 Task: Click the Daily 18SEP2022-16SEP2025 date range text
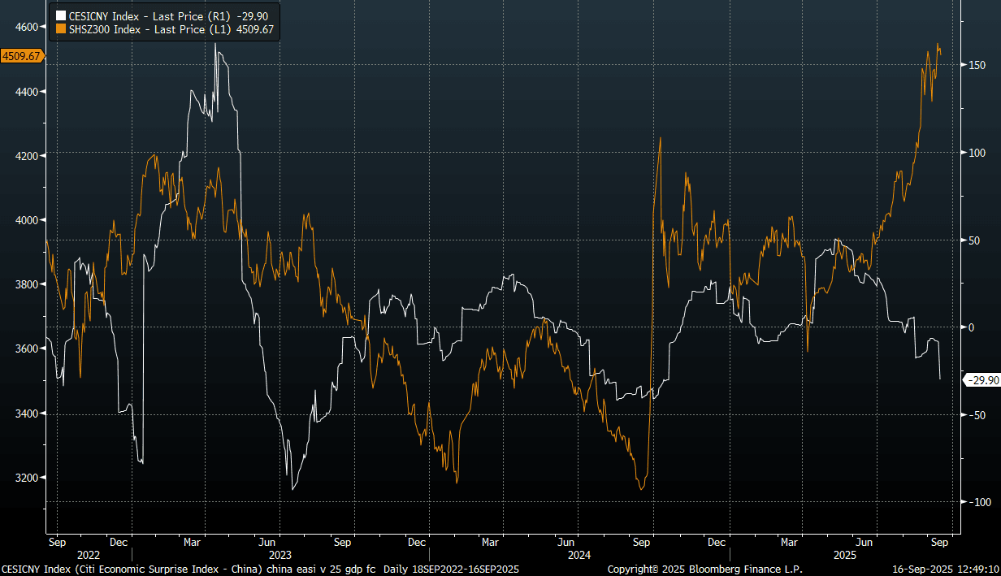coord(450,570)
